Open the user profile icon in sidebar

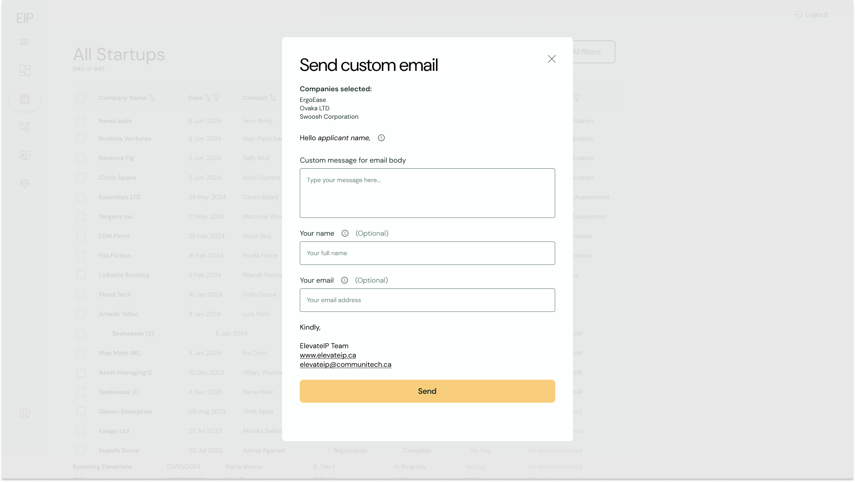[x=25, y=413]
